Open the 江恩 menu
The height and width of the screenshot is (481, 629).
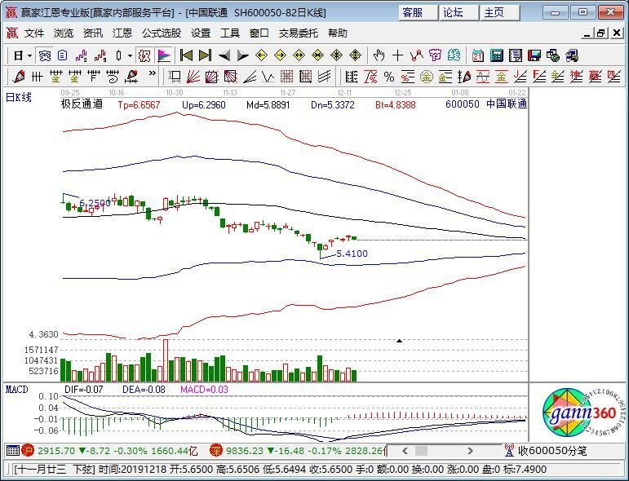pos(122,33)
